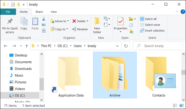186x109 pixels.
Task: Click Select all in the ribbon
Action: 148,19
